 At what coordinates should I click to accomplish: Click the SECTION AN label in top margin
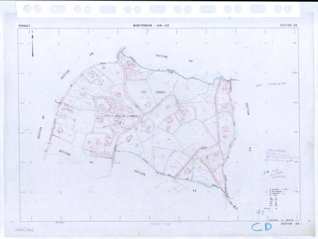click(289, 25)
